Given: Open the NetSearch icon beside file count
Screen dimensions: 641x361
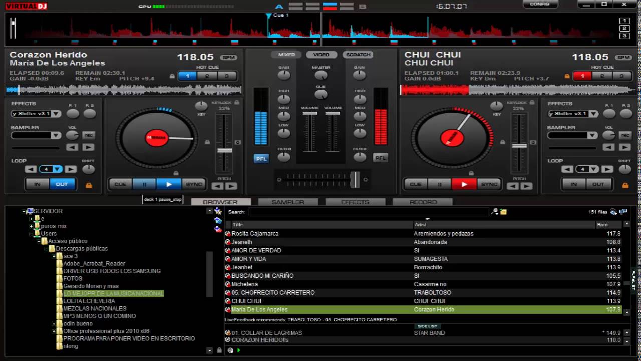Looking at the screenshot, I should tap(613, 212).
